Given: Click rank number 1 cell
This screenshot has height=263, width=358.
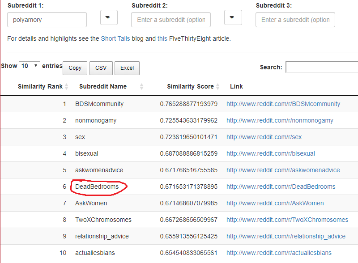Looking at the screenshot, I should pyautogui.click(x=64, y=104).
